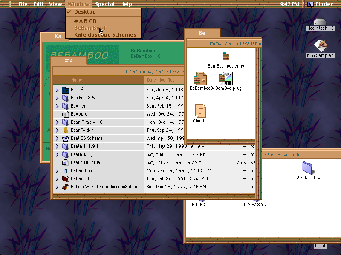Select the Bebe's World KaleidoscopeScheme icon
Screen dimensions: 341x255
point(66,187)
